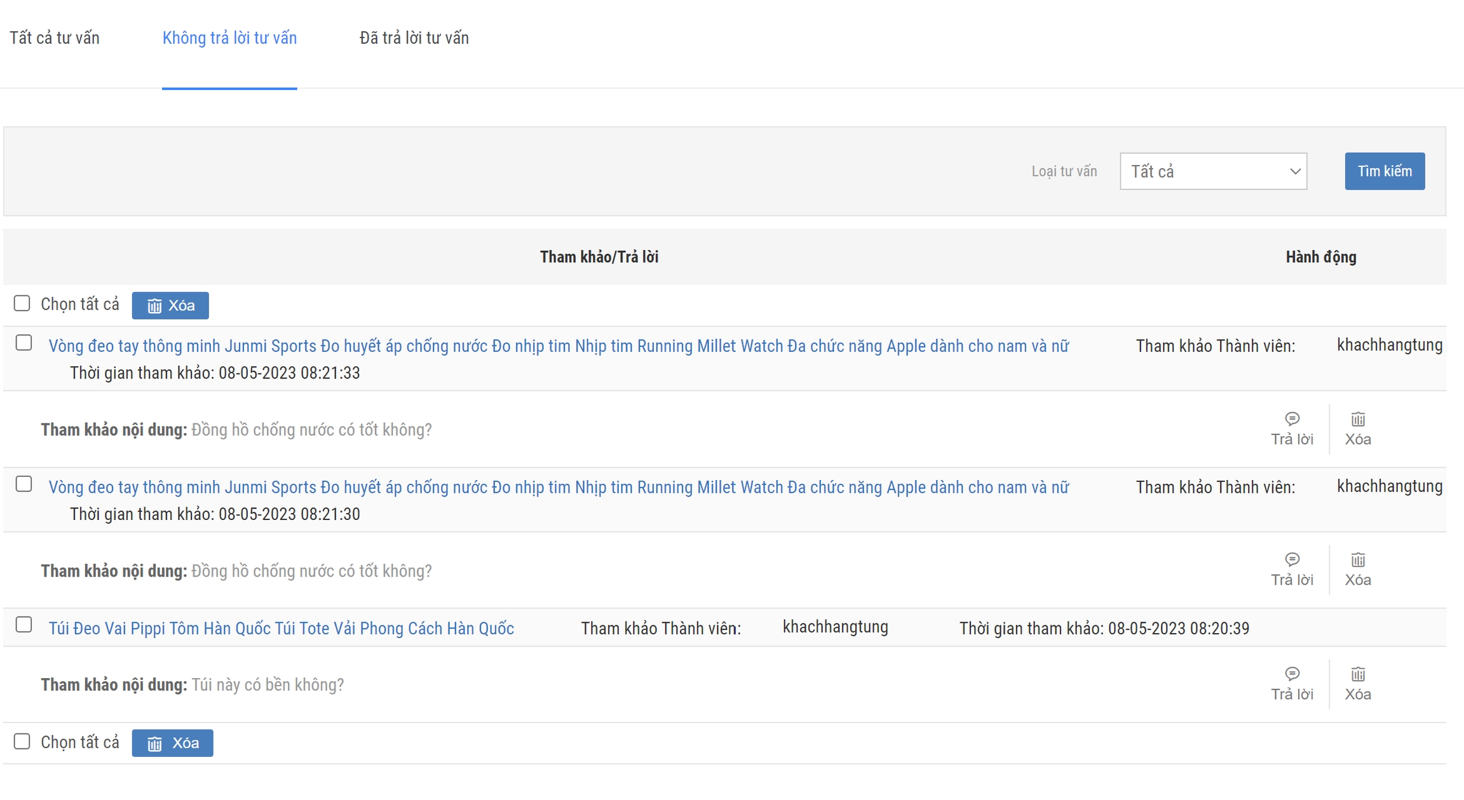The height and width of the screenshot is (800, 1464).
Task: Switch to Tất cả tư vấn tab
Action: coord(55,38)
